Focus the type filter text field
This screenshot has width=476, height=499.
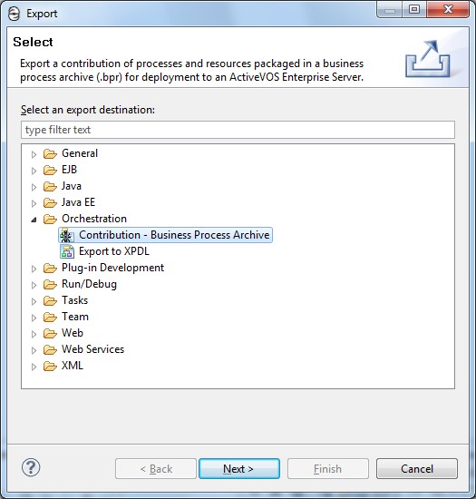238,130
